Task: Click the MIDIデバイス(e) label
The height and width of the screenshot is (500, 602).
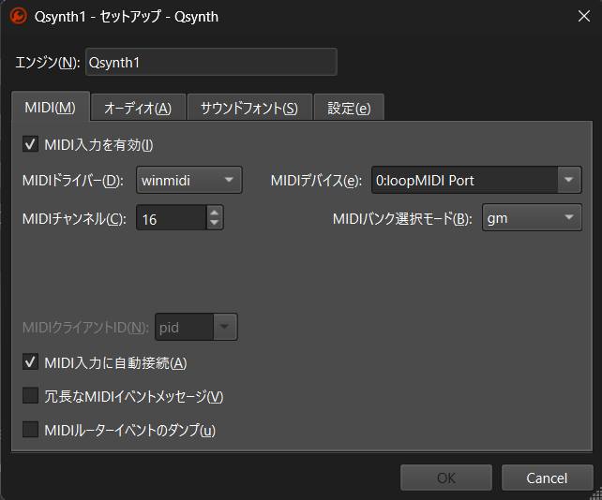Action: [x=316, y=181]
